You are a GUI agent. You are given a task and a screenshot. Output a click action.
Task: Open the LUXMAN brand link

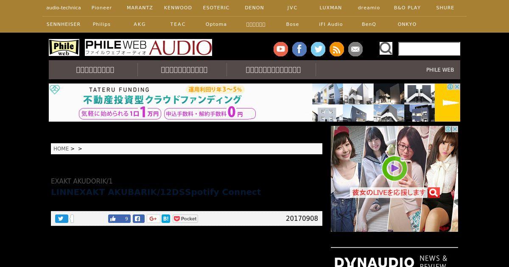(x=331, y=8)
